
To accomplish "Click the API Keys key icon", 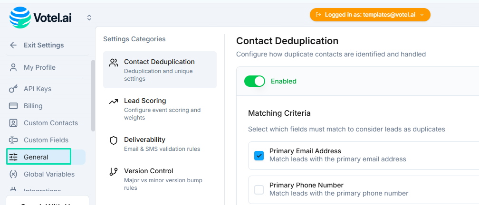I will point(13,89).
